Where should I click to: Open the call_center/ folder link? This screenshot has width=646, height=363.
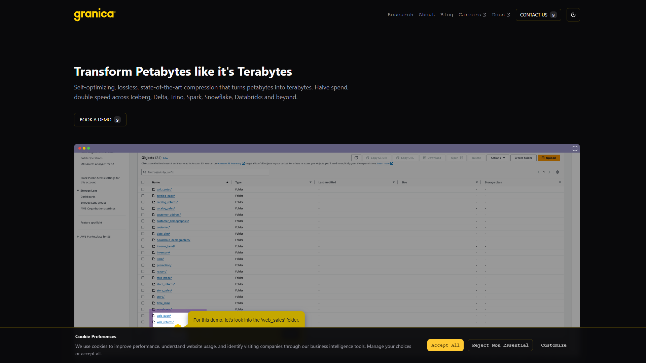[x=164, y=190]
